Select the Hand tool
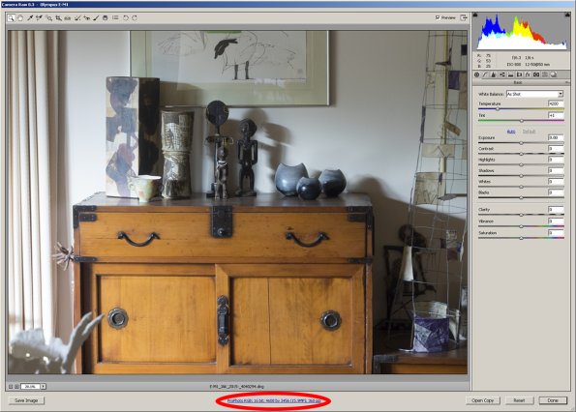Viewport: 576px width, 412px height. (20, 18)
